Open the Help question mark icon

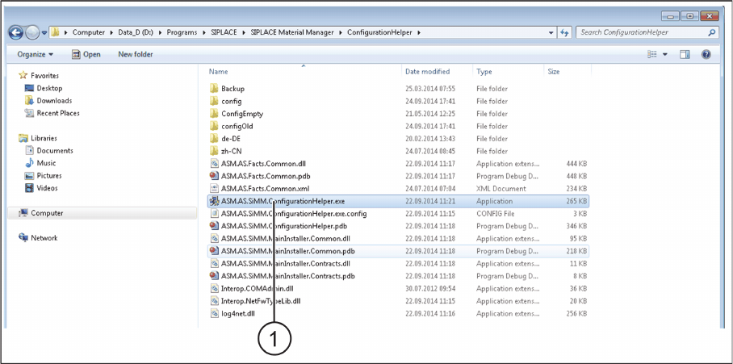[x=706, y=55]
